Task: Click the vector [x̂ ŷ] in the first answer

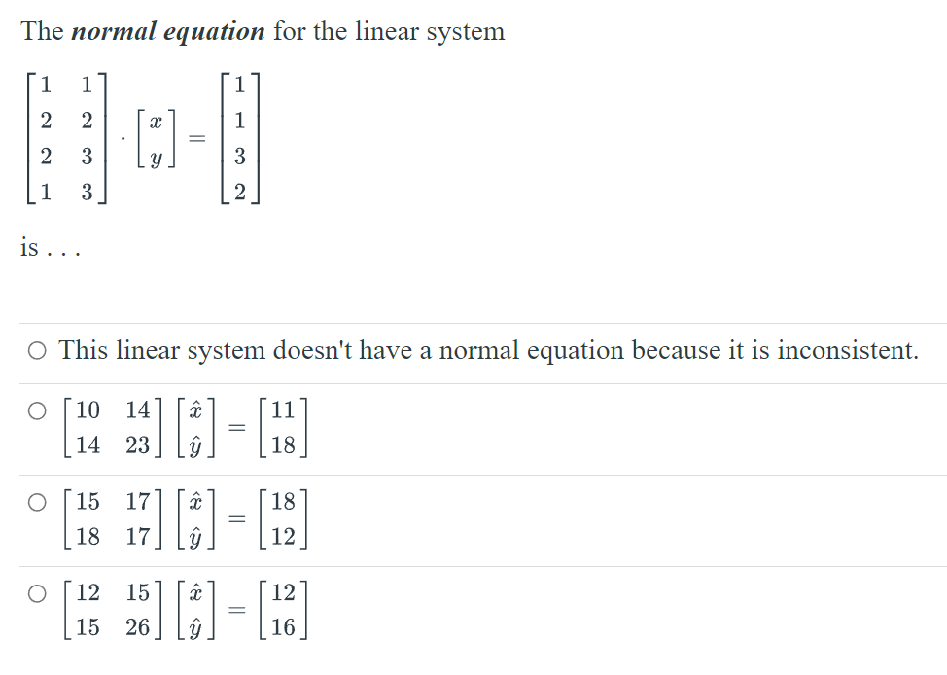Action: pos(194,427)
